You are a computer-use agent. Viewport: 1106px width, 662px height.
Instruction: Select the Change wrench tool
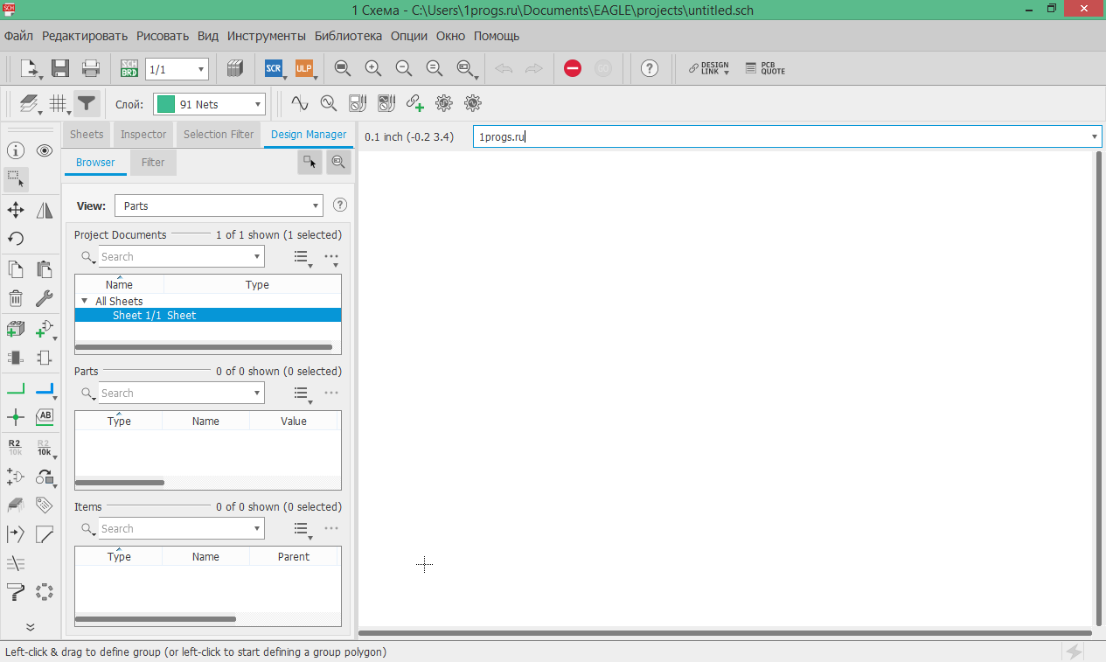[45, 298]
